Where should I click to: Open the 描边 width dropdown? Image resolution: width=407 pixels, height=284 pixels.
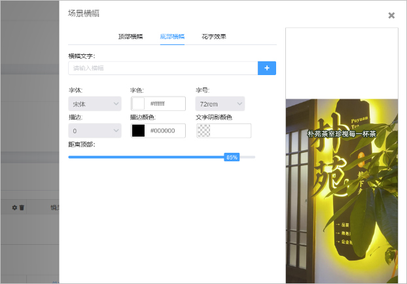coord(94,131)
